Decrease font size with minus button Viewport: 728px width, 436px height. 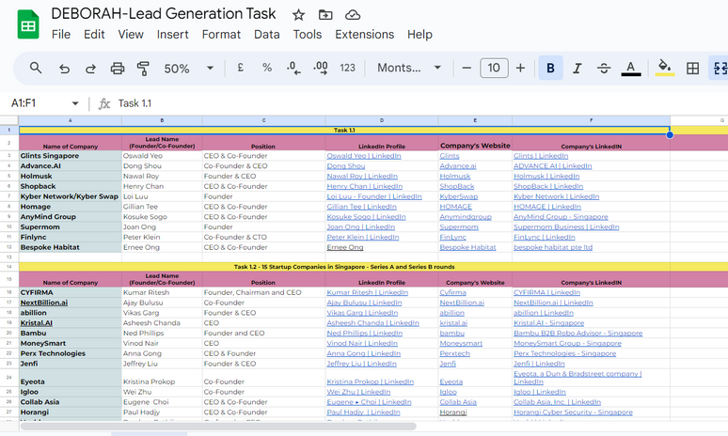(467, 69)
